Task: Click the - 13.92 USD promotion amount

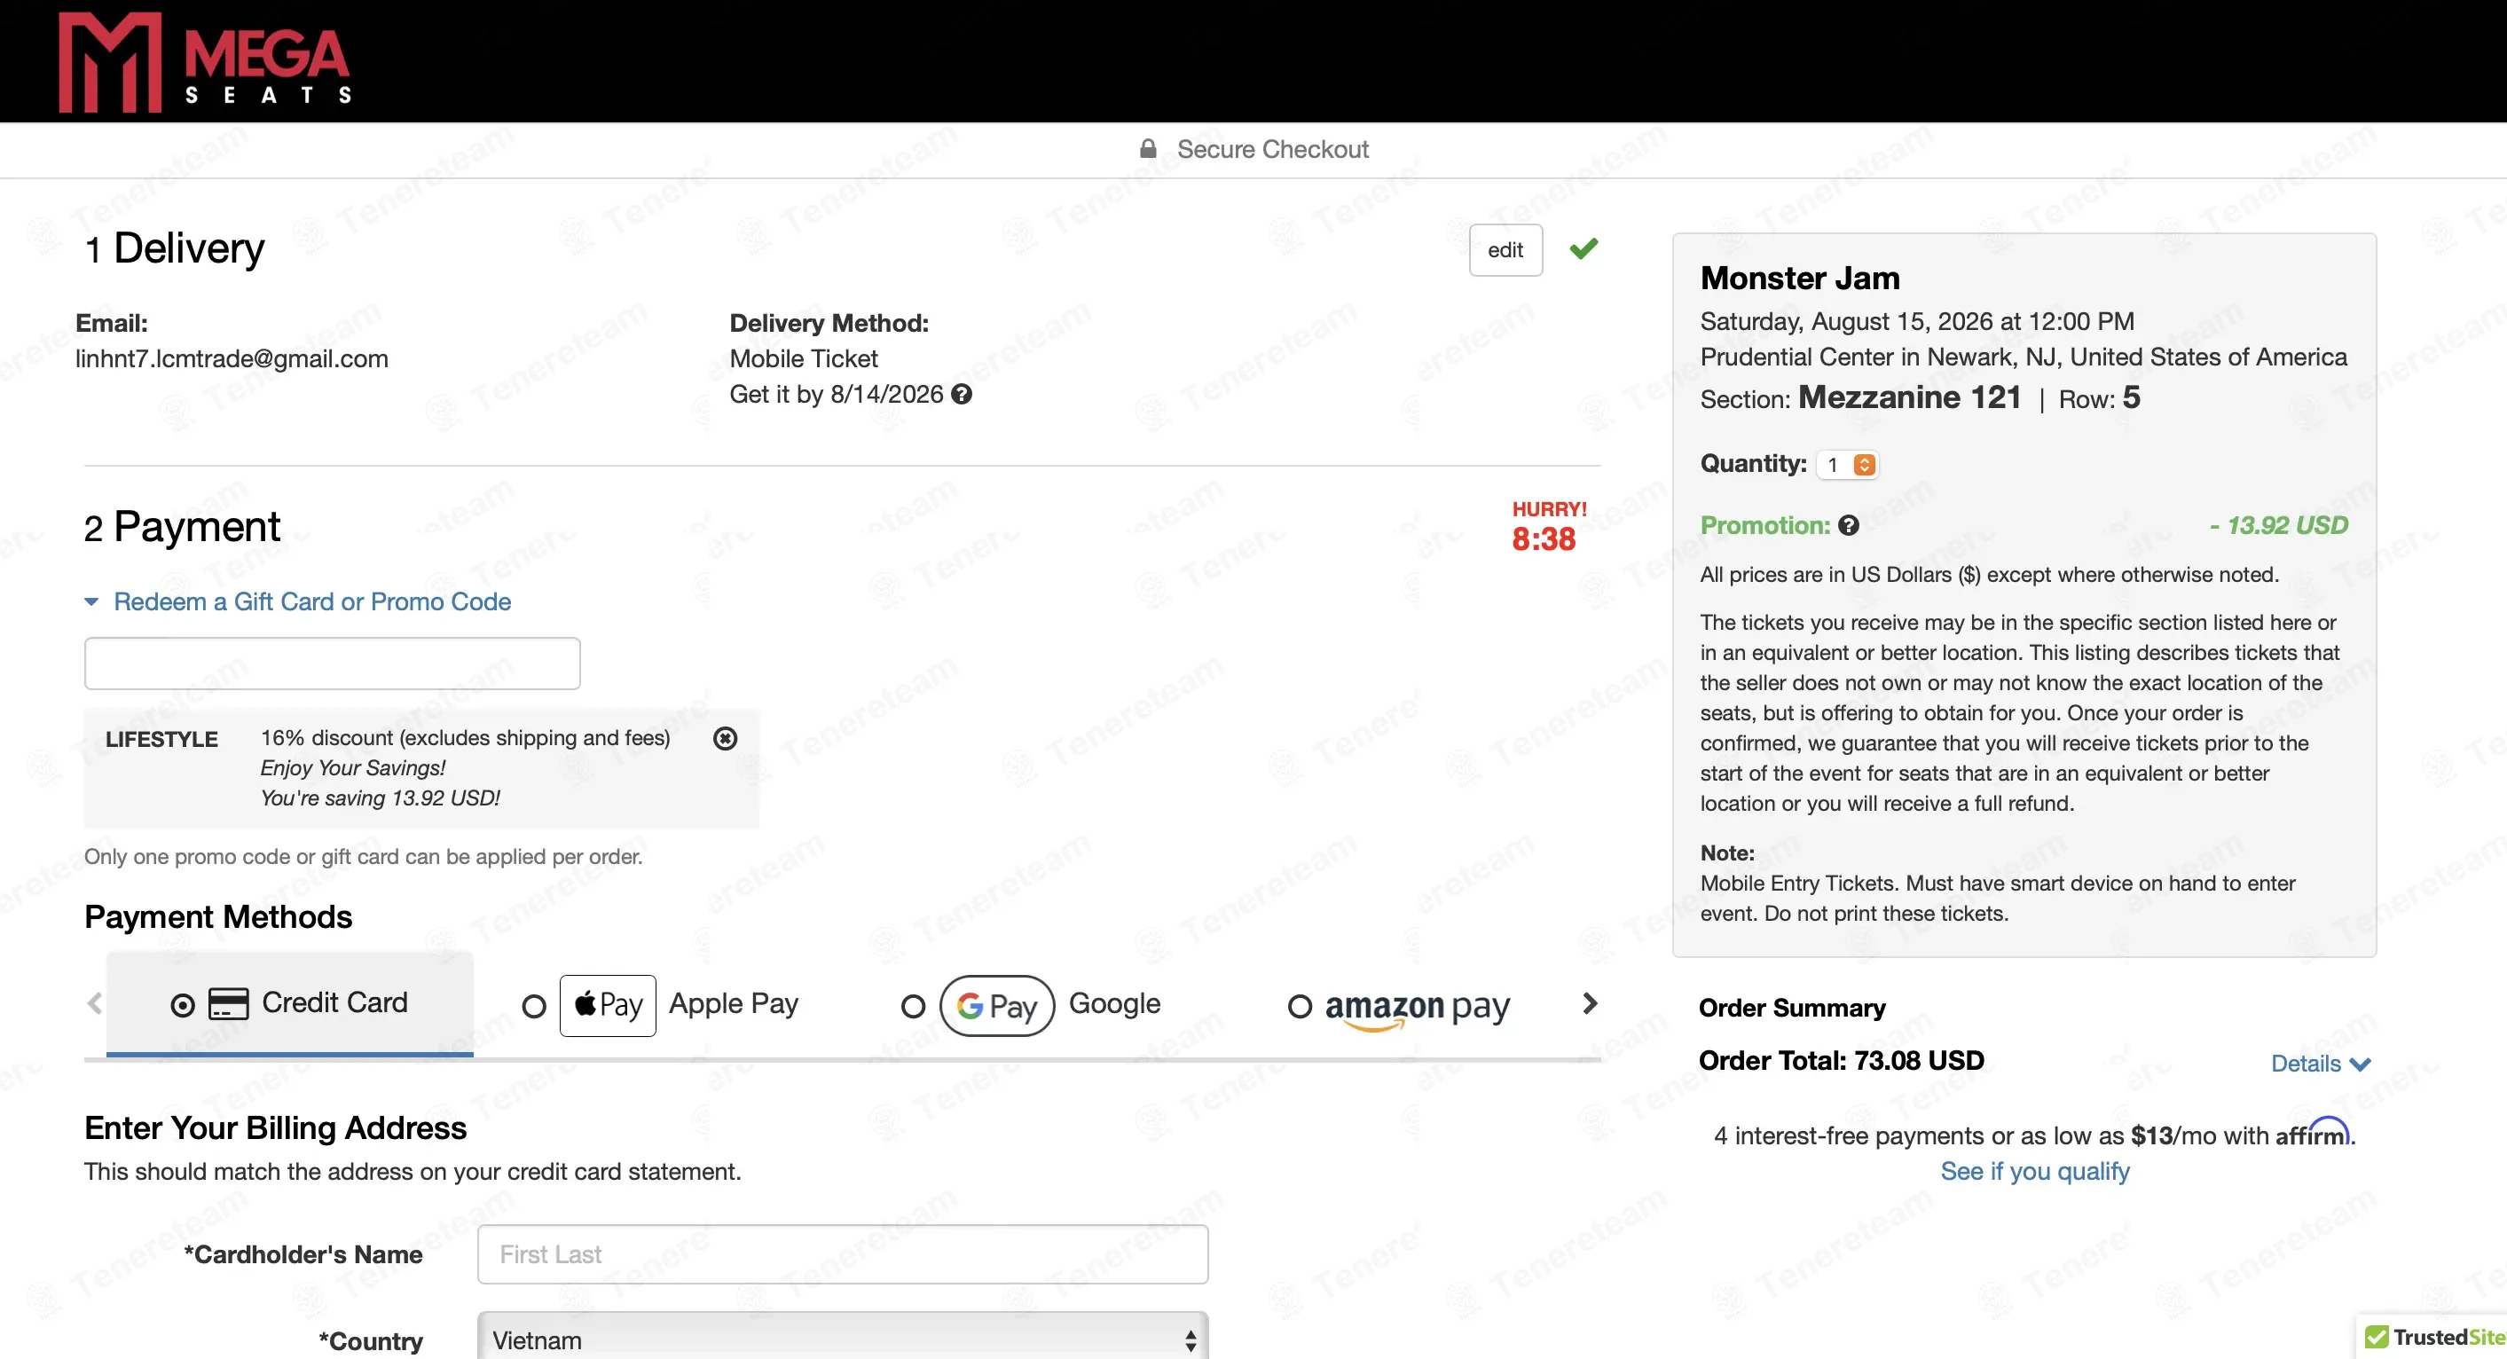Action: pyautogui.click(x=2278, y=526)
